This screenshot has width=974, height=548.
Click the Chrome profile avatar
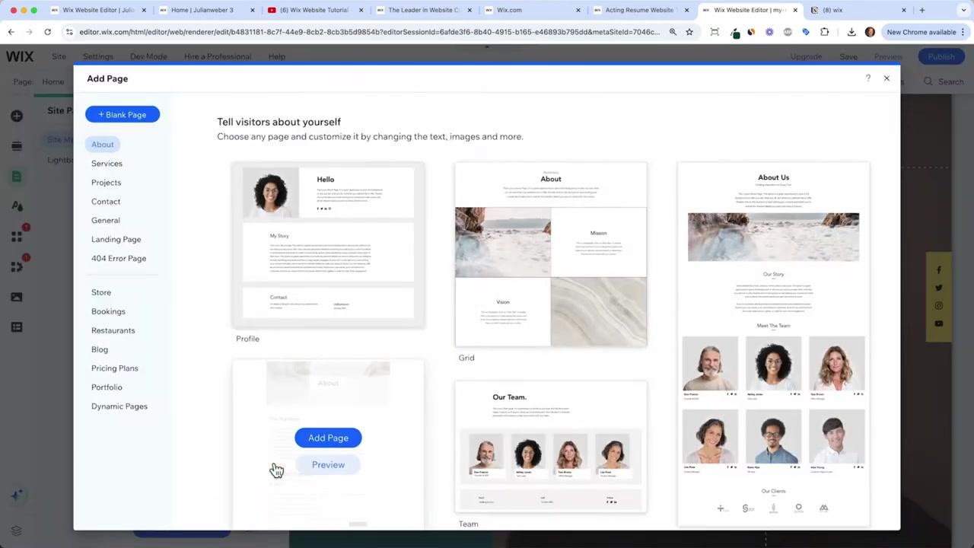[870, 32]
